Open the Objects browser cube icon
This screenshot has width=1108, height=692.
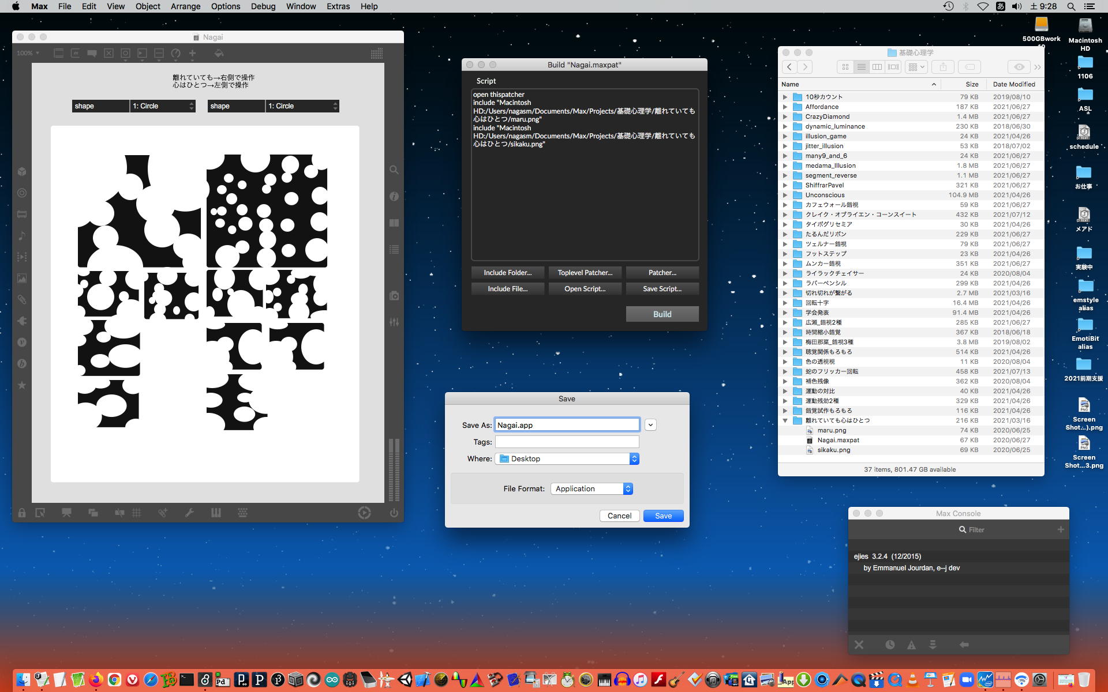(x=22, y=172)
